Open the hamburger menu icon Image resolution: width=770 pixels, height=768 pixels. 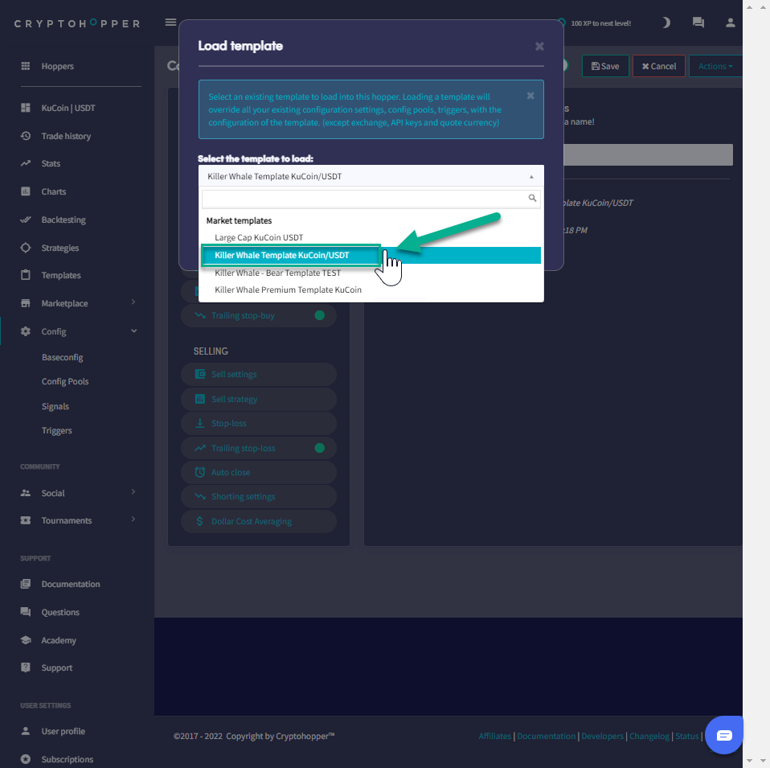pyautogui.click(x=170, y=23)
